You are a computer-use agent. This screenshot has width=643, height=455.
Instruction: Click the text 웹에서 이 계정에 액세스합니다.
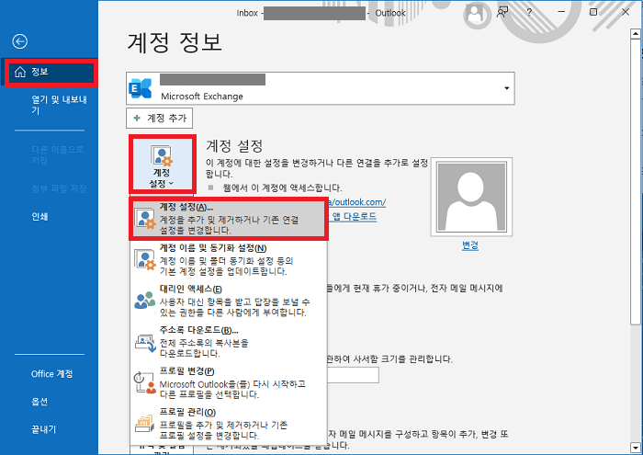tap(282, 188)
